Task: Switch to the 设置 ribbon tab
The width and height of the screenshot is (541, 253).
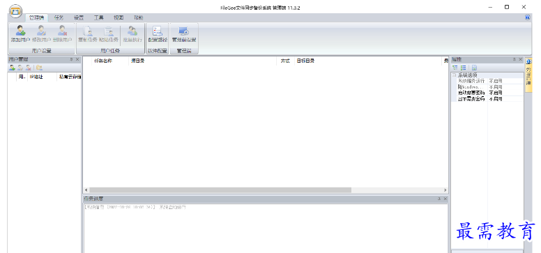Action: [79, 17]
